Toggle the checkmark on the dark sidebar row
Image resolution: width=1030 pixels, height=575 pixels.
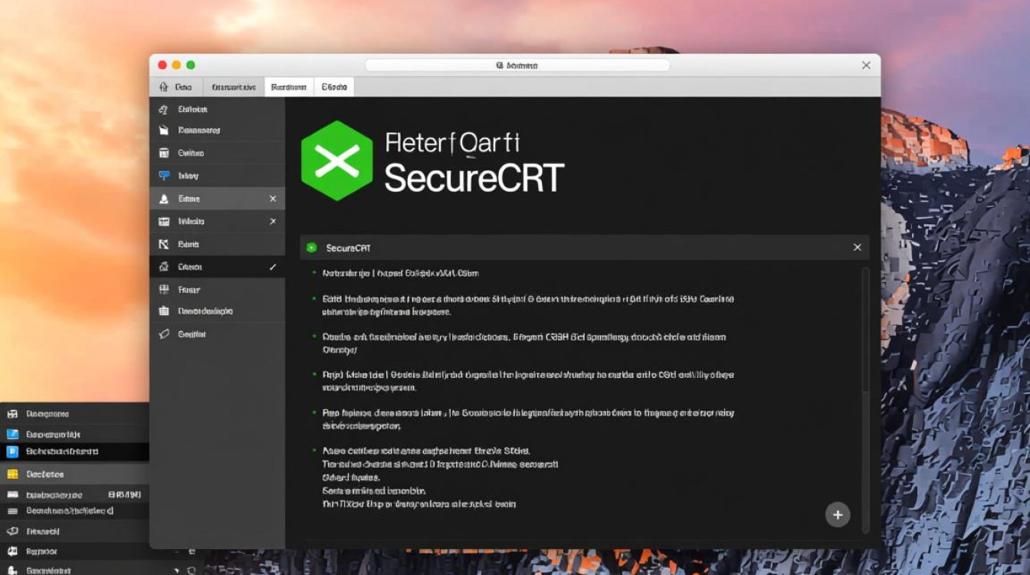(273, 267)
